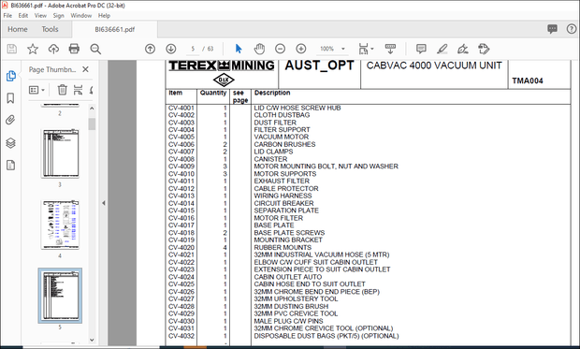Select the BI636661.pdf document tab
Screen dimensions: 580x349
click(x=115, y=30)
